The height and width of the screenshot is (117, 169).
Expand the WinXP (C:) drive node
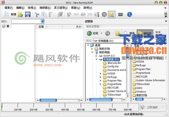point(96,56)
